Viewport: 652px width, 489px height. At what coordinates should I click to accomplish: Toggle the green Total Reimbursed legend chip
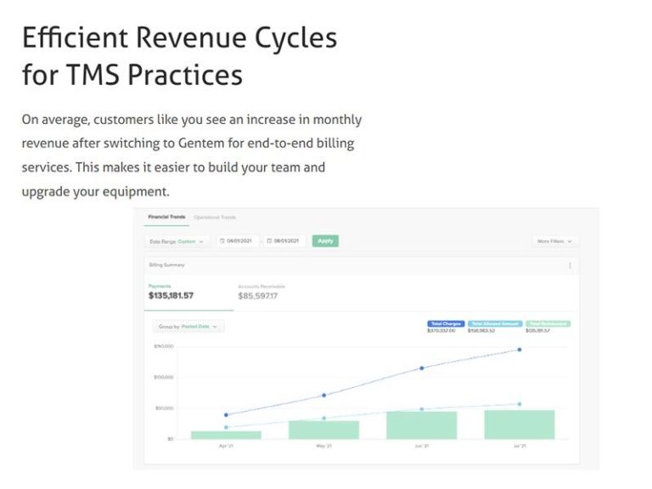pos(548,323)
